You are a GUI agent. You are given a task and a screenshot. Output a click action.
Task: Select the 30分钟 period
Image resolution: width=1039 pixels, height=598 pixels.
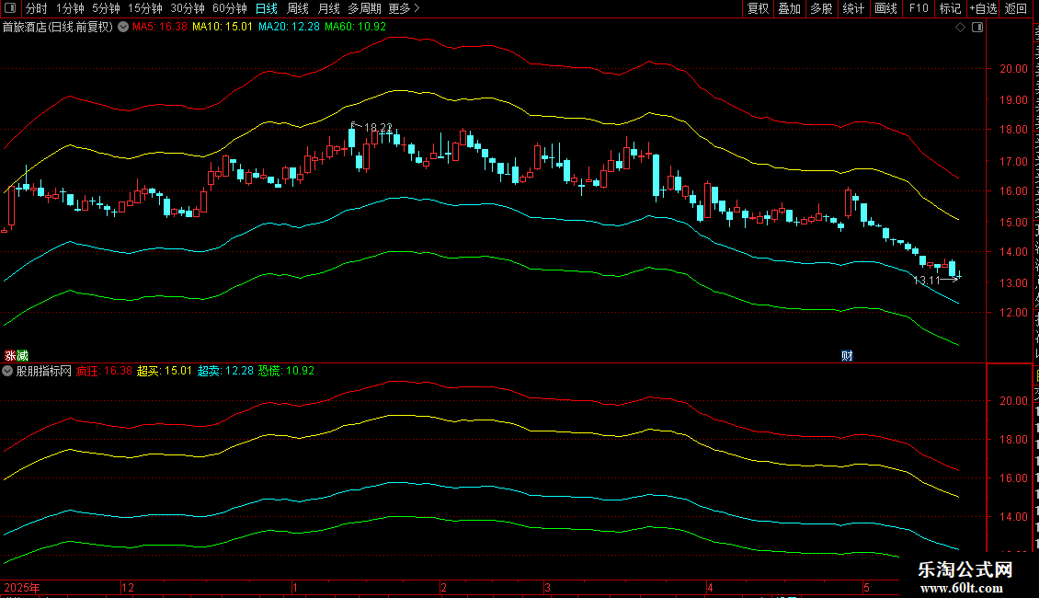point(187,8)
